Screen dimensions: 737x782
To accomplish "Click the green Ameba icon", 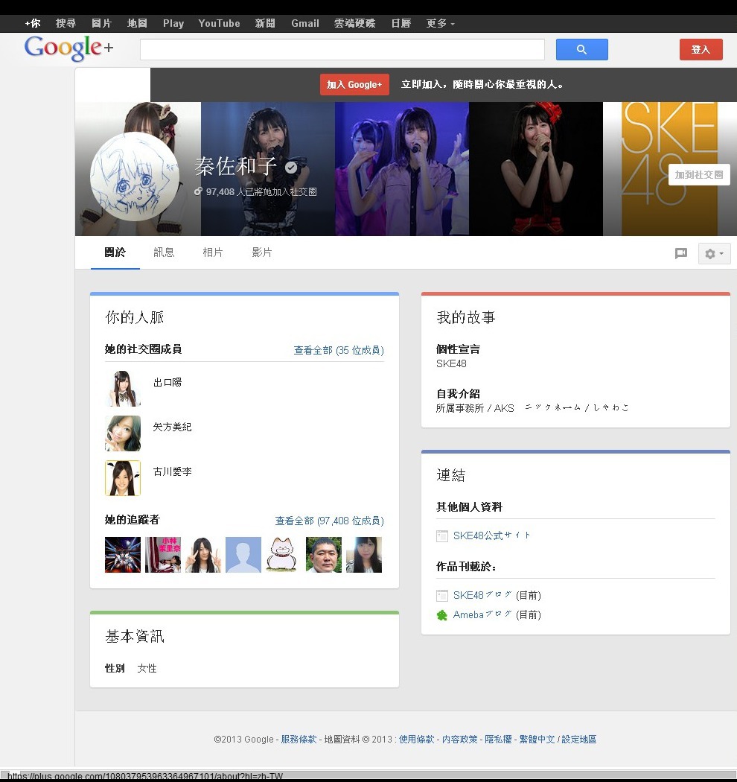I will coord(441,615).
